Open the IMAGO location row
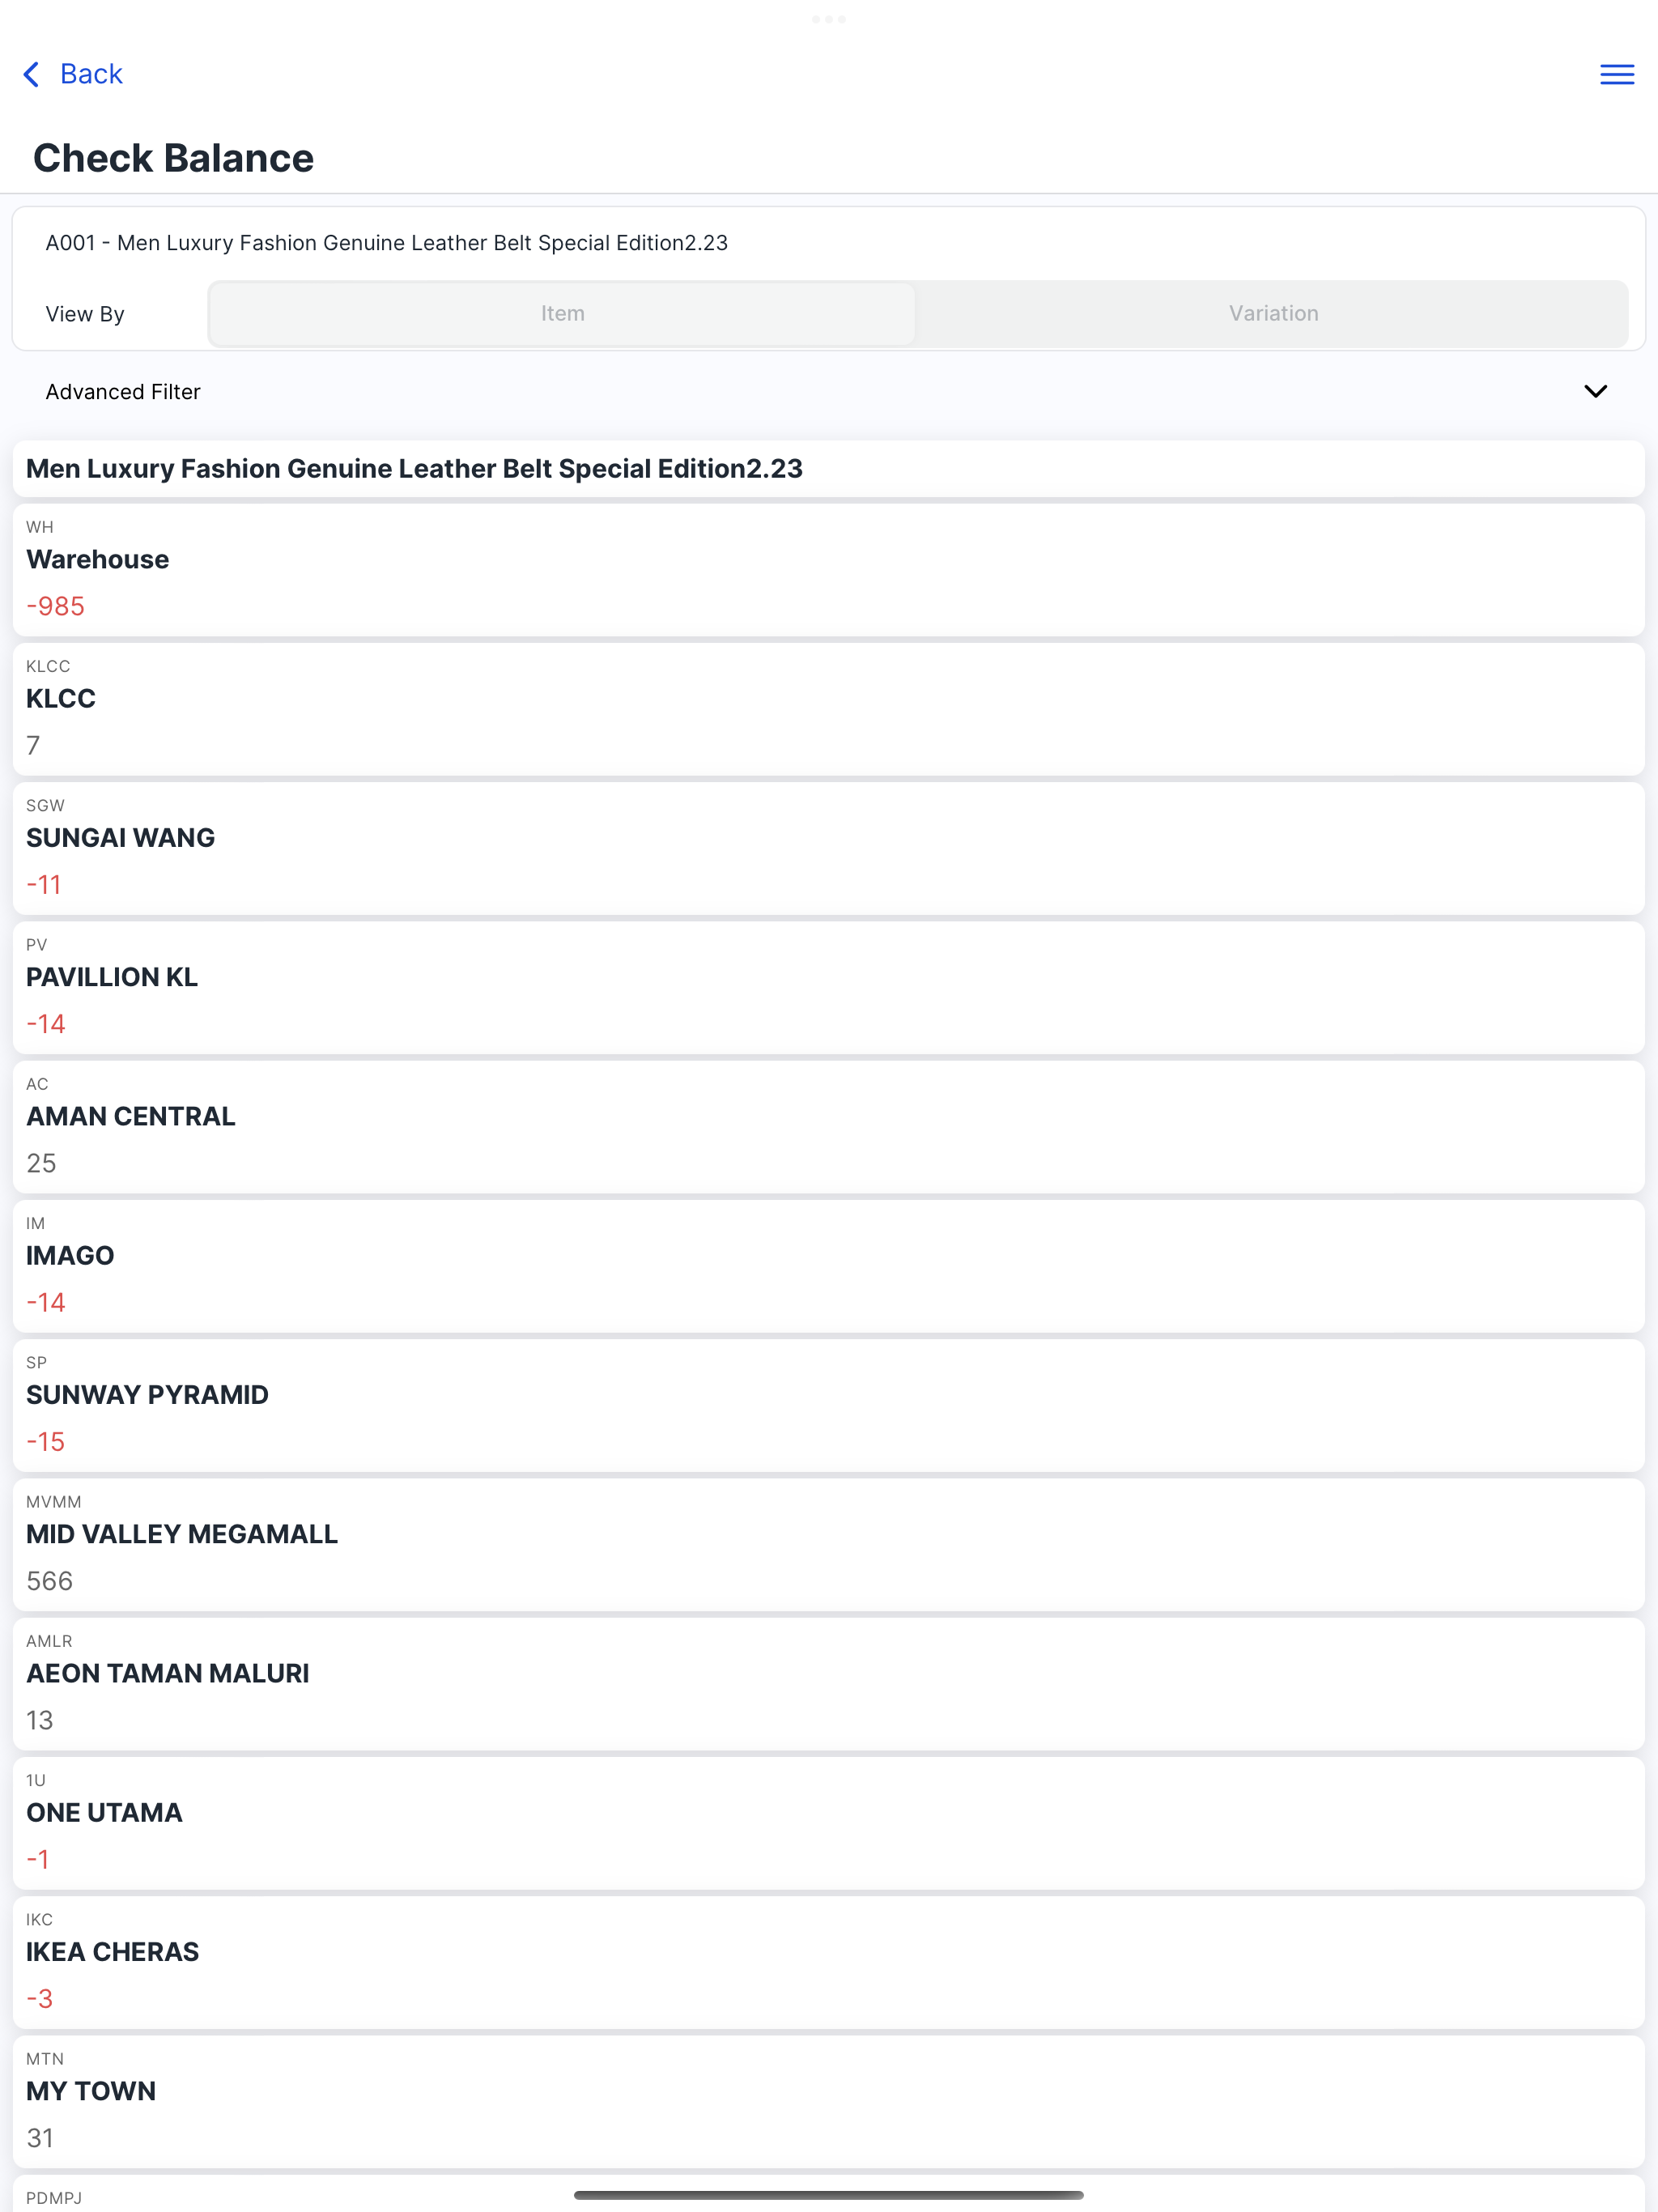The width and height of the screenshot is (1658, 2212). (x=828, y=1266)
